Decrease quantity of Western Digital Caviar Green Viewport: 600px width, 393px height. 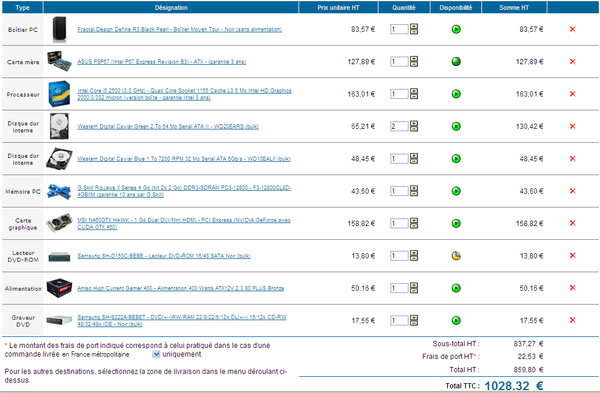[414, 129]
